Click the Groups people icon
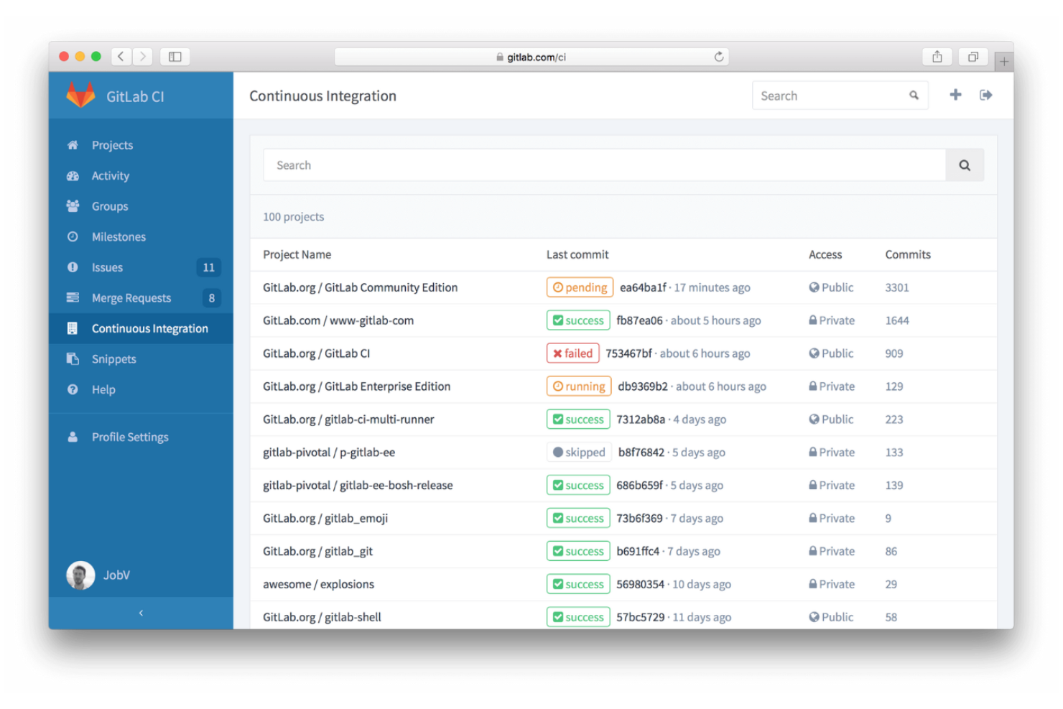1063x709 pixels. 73,206
